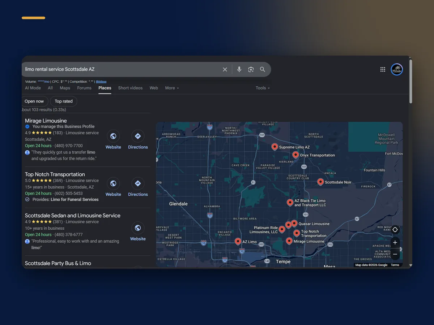This screenshot has height=325, width=434.
Task: Toggle the Top rated filter
Action: click(x=64, y=101)
